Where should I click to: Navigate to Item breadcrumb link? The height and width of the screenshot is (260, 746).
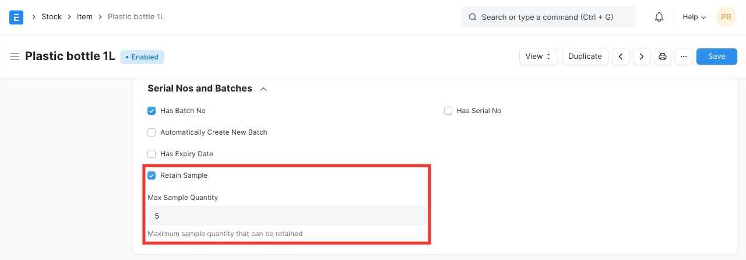85,17
